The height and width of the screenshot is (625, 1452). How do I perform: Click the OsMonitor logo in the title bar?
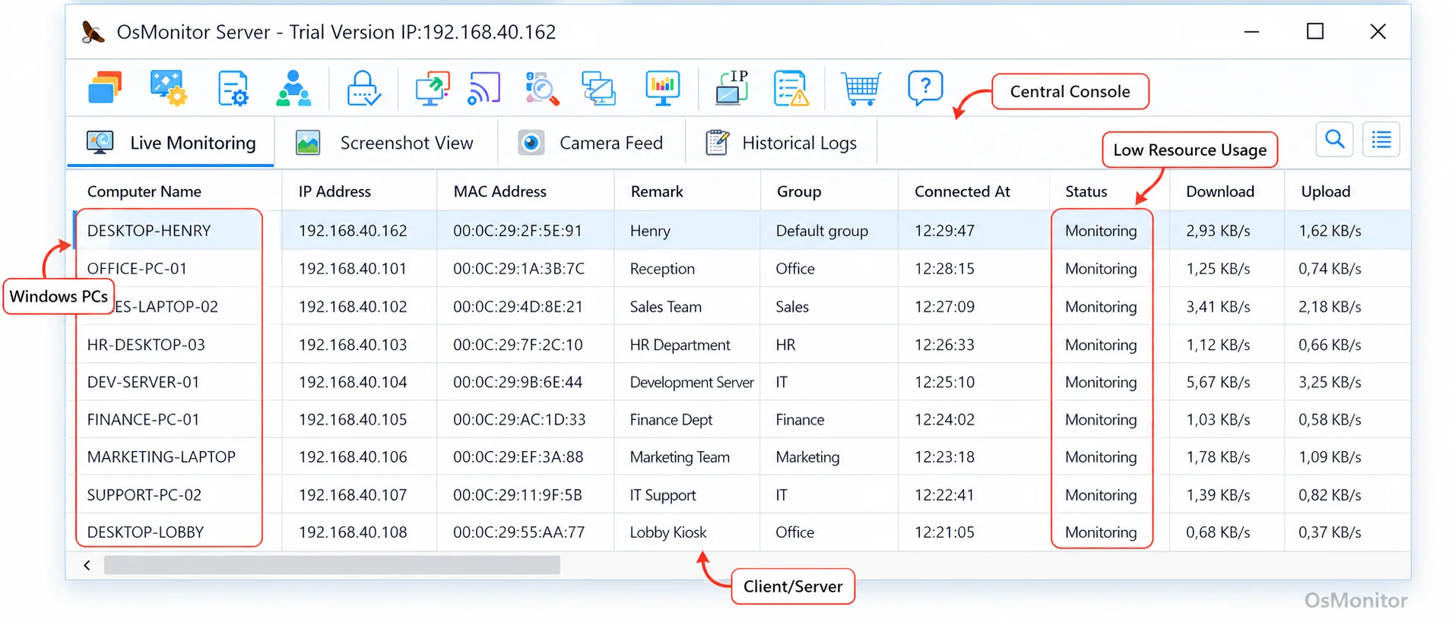(x=93, y=32)
